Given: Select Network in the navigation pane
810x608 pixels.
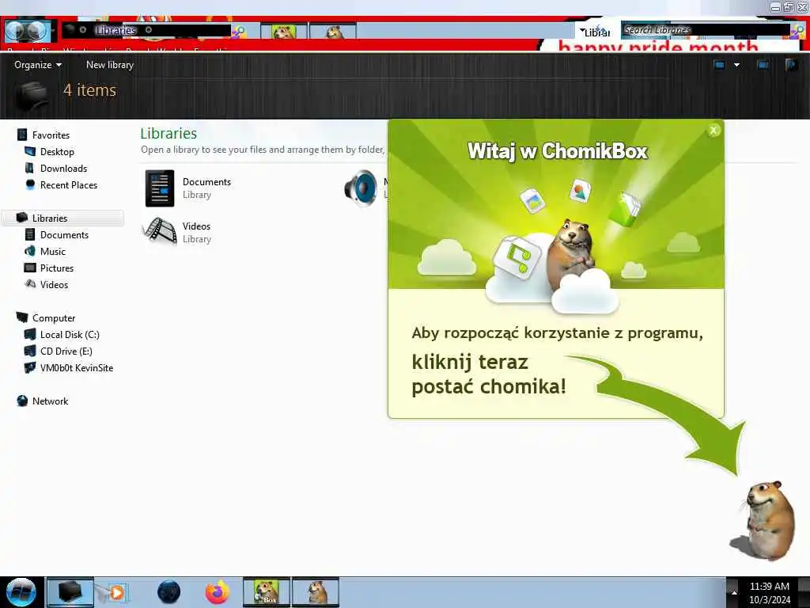Looking at the screenshot, I should 50,401.
